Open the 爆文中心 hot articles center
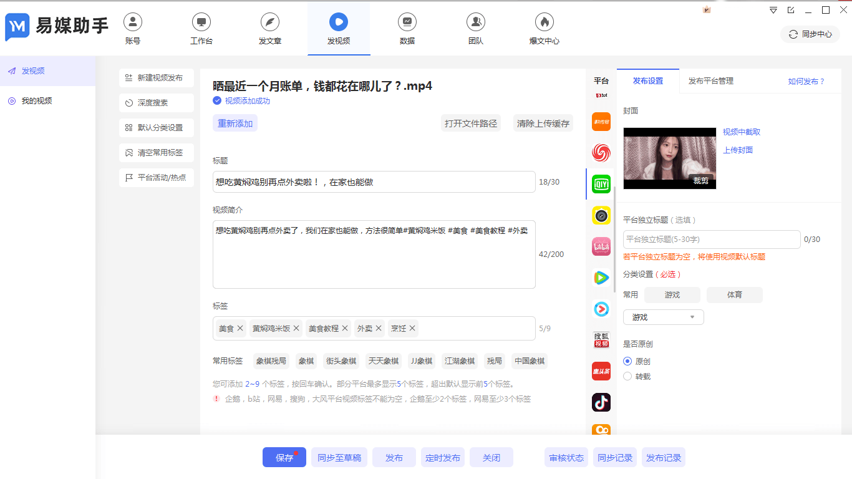 click(544, 29)
